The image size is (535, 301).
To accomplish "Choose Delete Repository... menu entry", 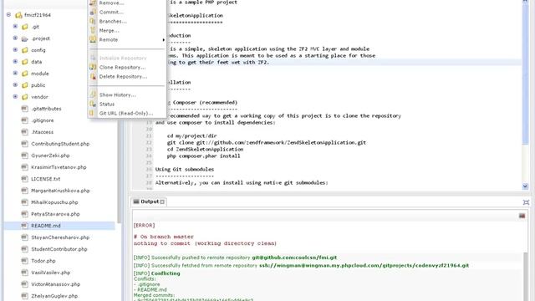I will (x=123, y=76).
